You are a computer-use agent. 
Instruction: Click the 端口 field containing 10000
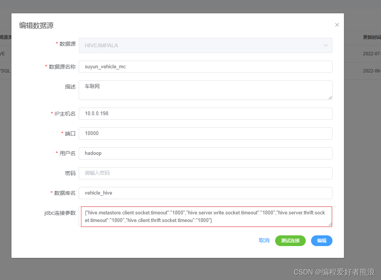click(x=206, y=133)
